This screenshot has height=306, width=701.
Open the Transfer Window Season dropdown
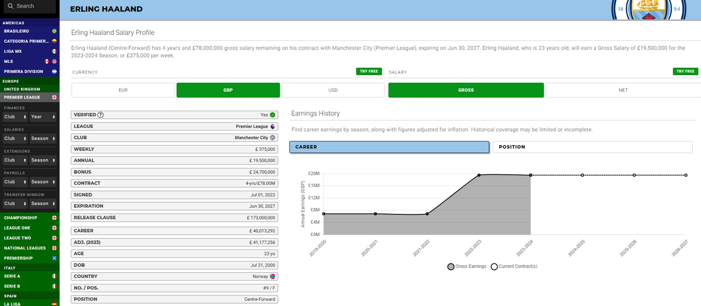(x=43, y=203)
